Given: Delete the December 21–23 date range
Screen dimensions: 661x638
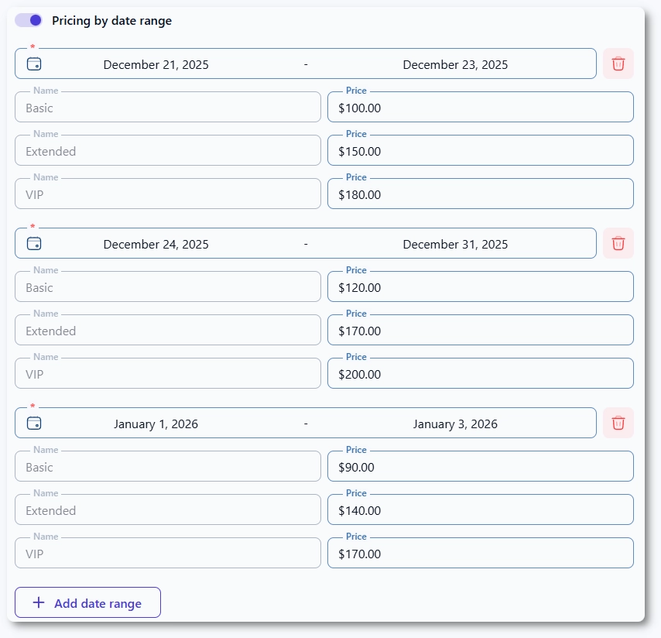Looking at the screenshot, I should pyautogui.click(x=618, y=64).
